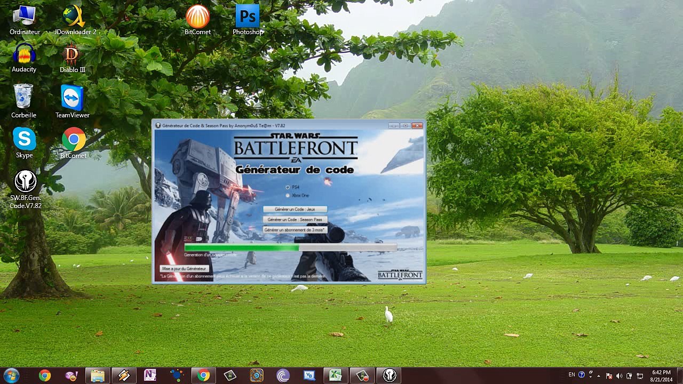Open Winamp from the taskbar
The width and height of the screenshot is (683, 384).
(x=124, y=375)
